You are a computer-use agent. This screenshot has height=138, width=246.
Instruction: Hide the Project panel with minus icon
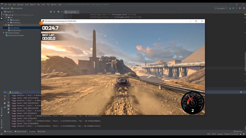[62, 12]
